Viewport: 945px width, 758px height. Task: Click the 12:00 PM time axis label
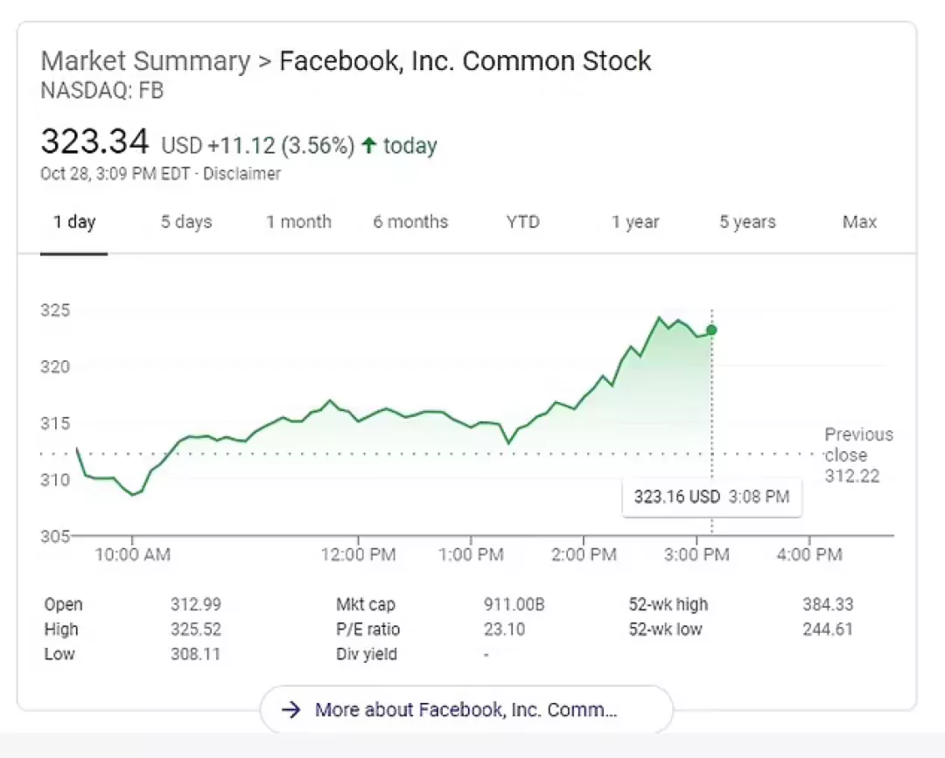click(x=359, y=554)
